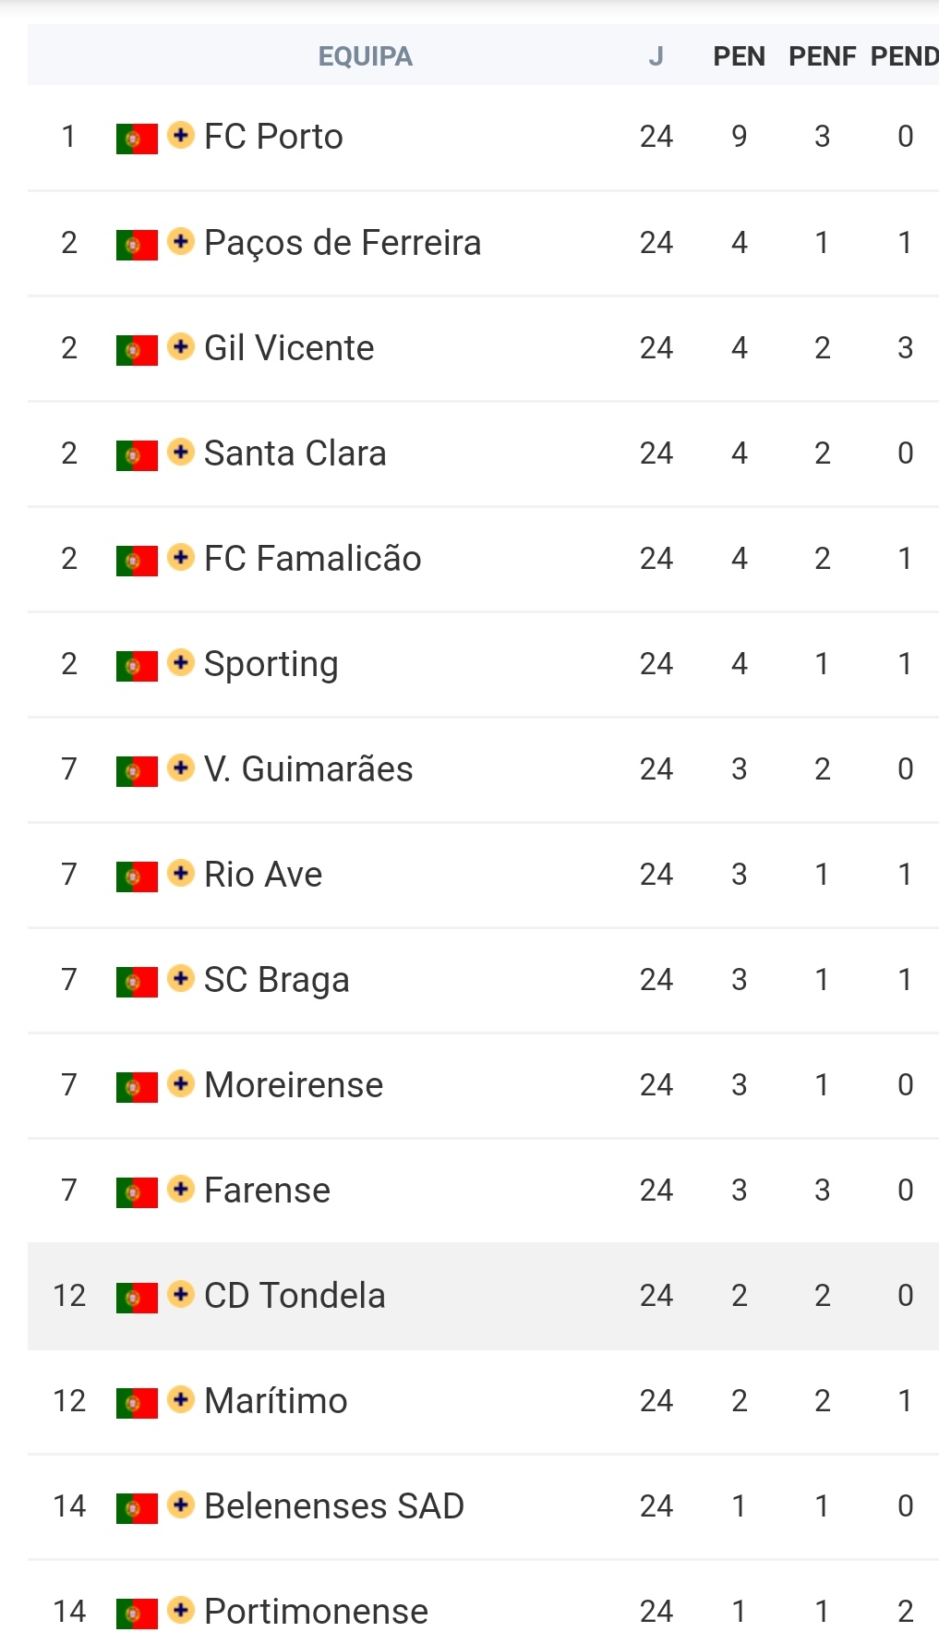The width and height of the screenshot is (939, 1632).
Task: Click the Portugal flag beside Santa Clara
Action: click(137, 455)
